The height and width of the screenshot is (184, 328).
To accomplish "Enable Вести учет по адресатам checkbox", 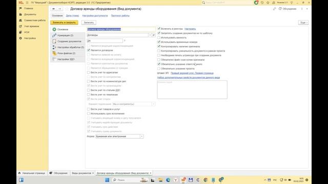I will 89,73.
